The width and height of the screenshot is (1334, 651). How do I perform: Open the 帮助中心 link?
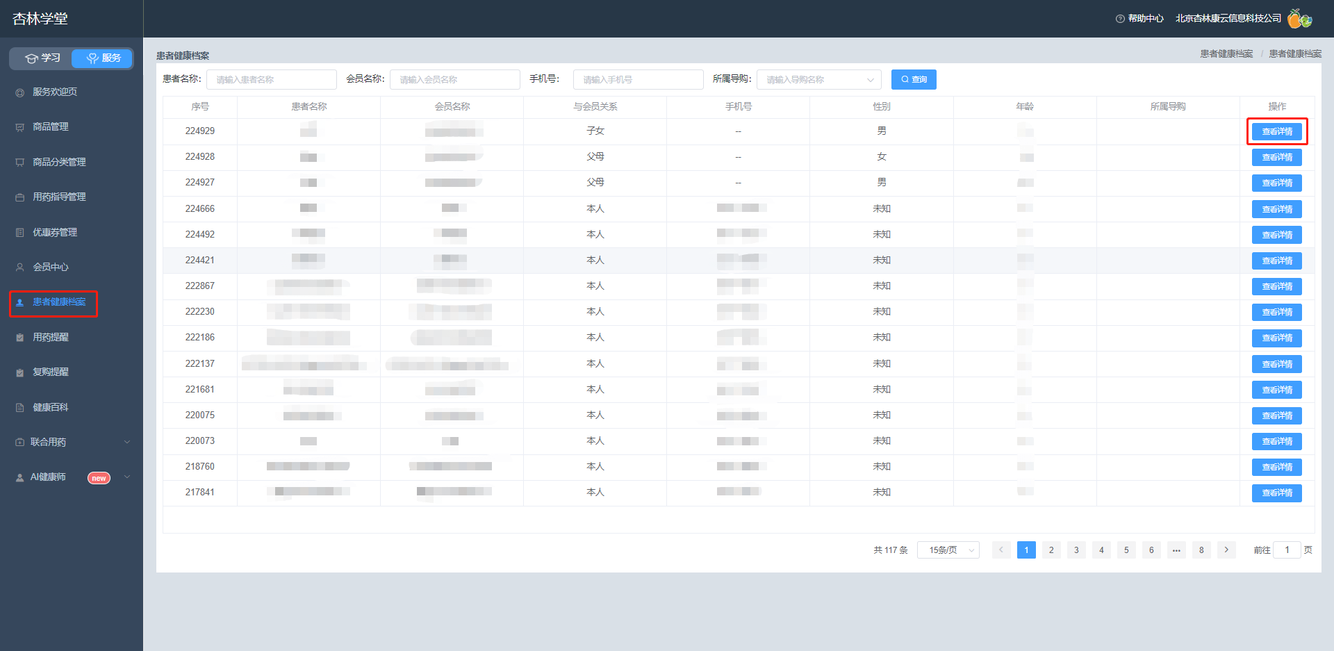point(1146,19)
